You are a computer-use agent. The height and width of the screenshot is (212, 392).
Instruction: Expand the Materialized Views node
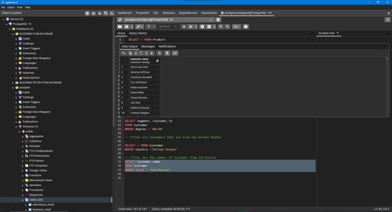(23, 180)
